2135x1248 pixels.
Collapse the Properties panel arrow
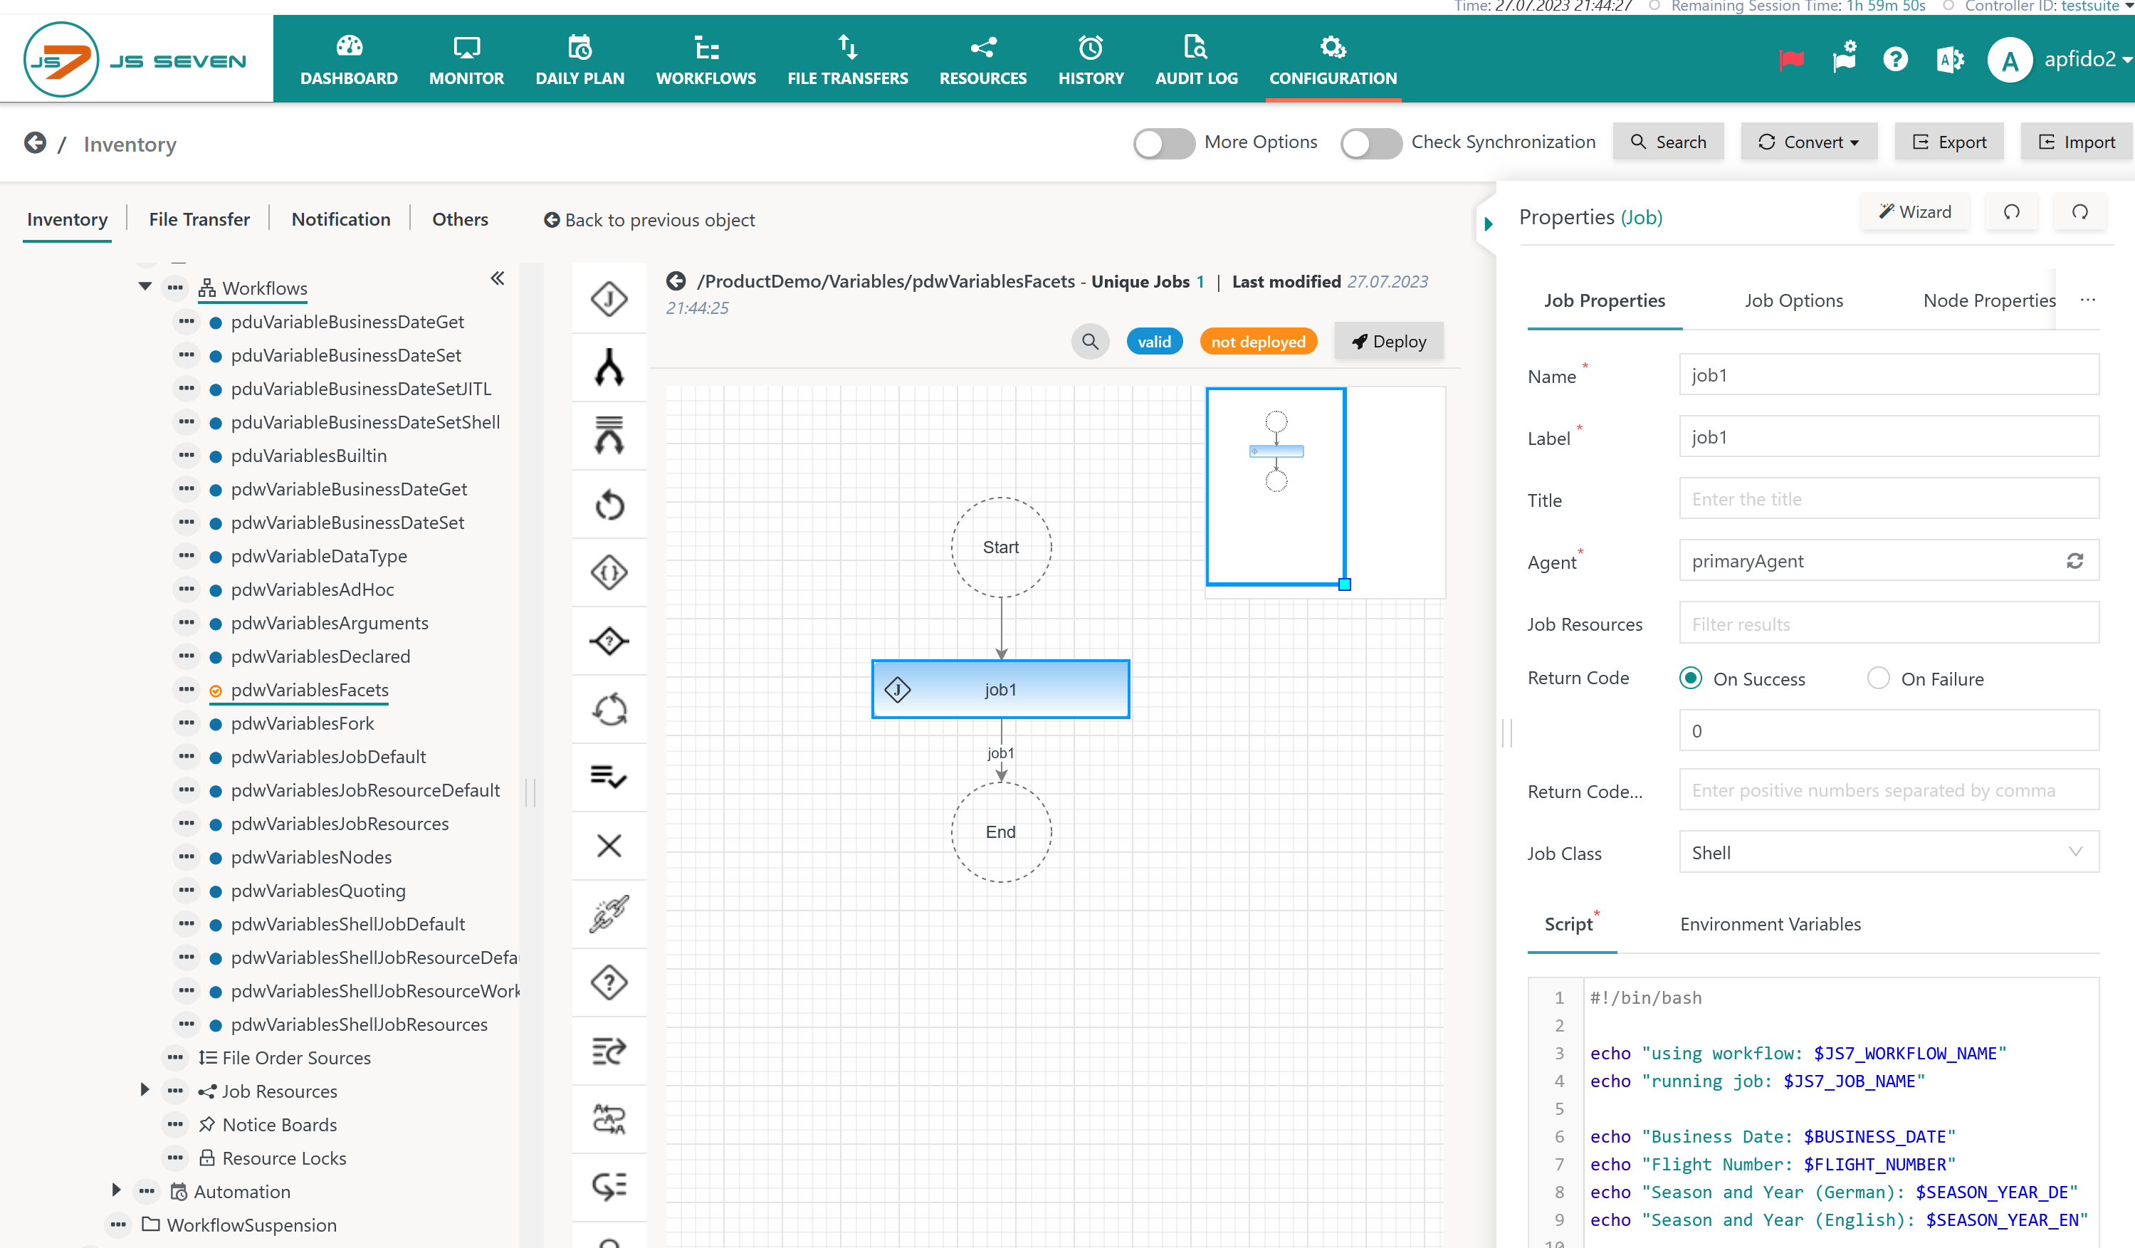coord(1488,224)
